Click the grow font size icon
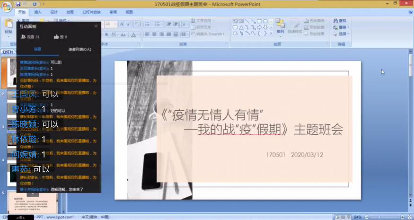This screenshot has height=220, width=414. (x=122, y=24)
